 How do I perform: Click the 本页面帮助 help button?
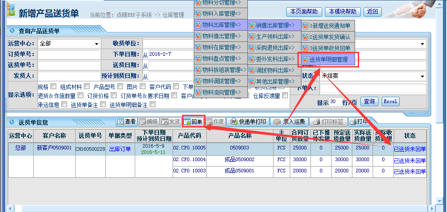click(304, 11)
